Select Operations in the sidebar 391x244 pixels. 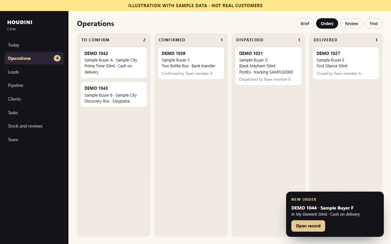point(34,58)
